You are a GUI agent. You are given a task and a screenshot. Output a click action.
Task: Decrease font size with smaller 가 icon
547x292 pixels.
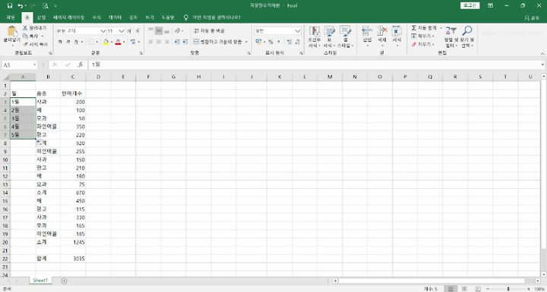(138, 31)
